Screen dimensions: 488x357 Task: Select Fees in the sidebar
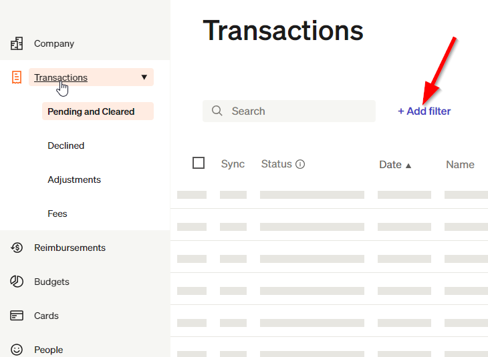click(57, 214)
